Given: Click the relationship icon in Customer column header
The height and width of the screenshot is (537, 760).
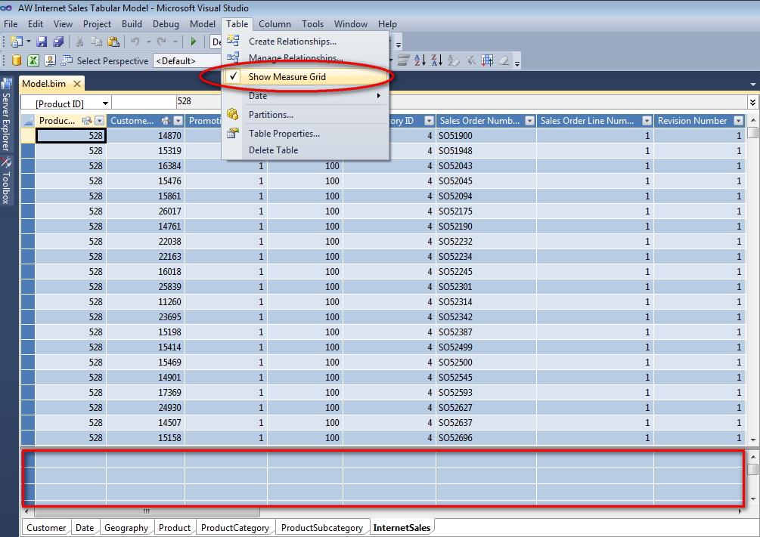Looking at the screenshot, I should click(x=166, y=121).
